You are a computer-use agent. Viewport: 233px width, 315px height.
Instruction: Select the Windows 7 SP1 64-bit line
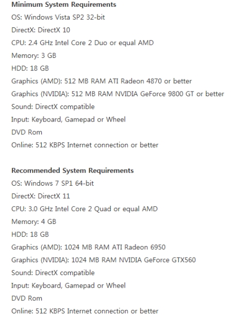coord(53,184)
